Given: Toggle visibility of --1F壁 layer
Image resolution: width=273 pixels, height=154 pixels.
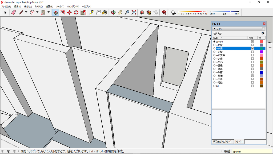Looking at the screenshot, I should [x=252, y=45].
